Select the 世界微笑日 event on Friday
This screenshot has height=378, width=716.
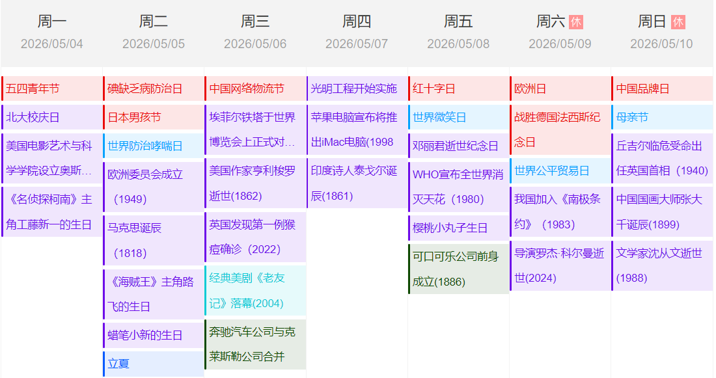[x=458, y=117]
